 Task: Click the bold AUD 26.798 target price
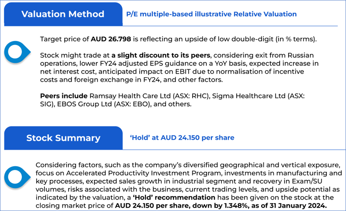111,39
